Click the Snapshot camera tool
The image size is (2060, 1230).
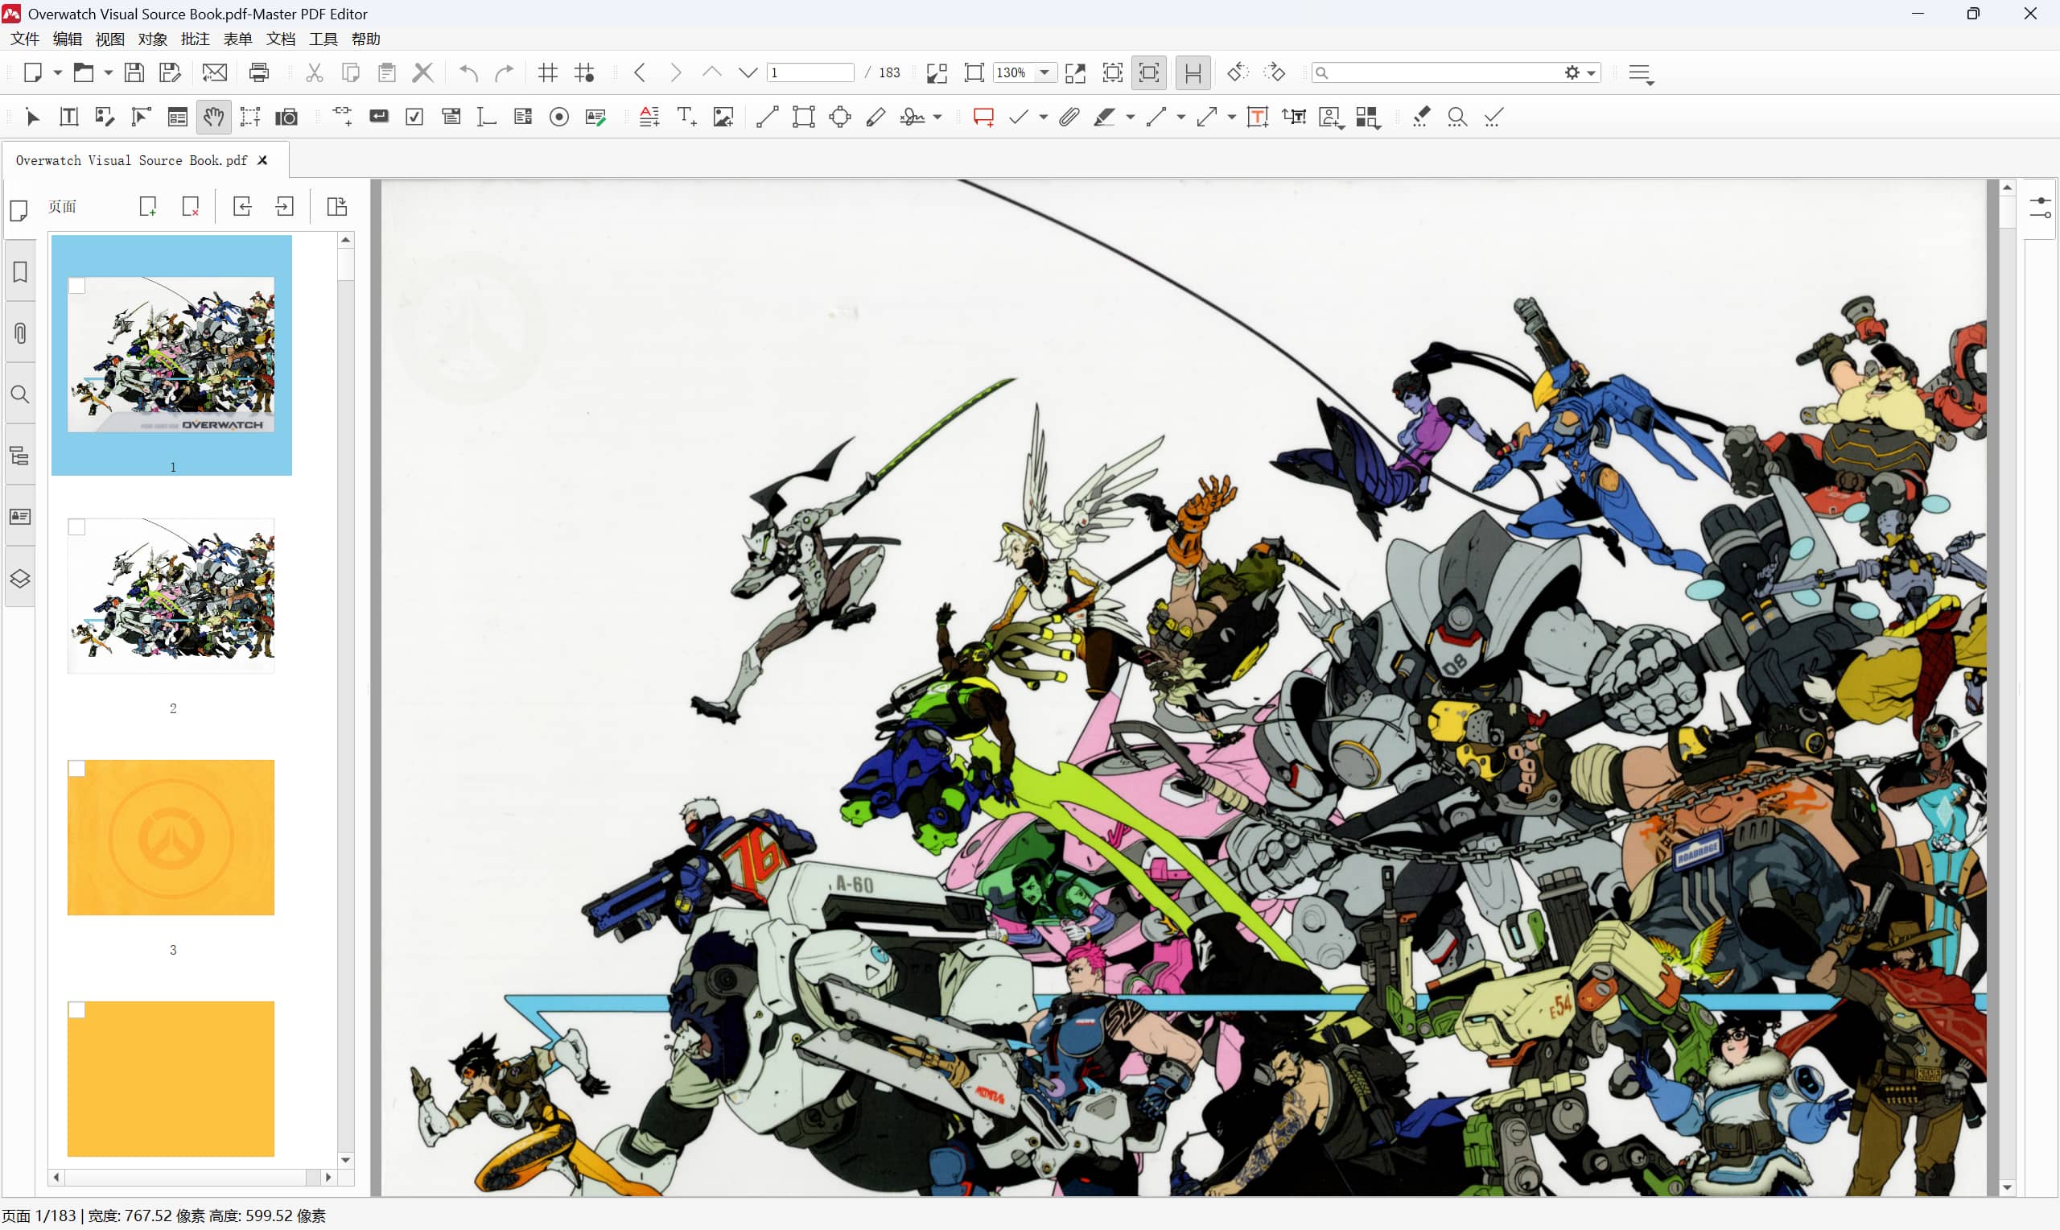286,117
